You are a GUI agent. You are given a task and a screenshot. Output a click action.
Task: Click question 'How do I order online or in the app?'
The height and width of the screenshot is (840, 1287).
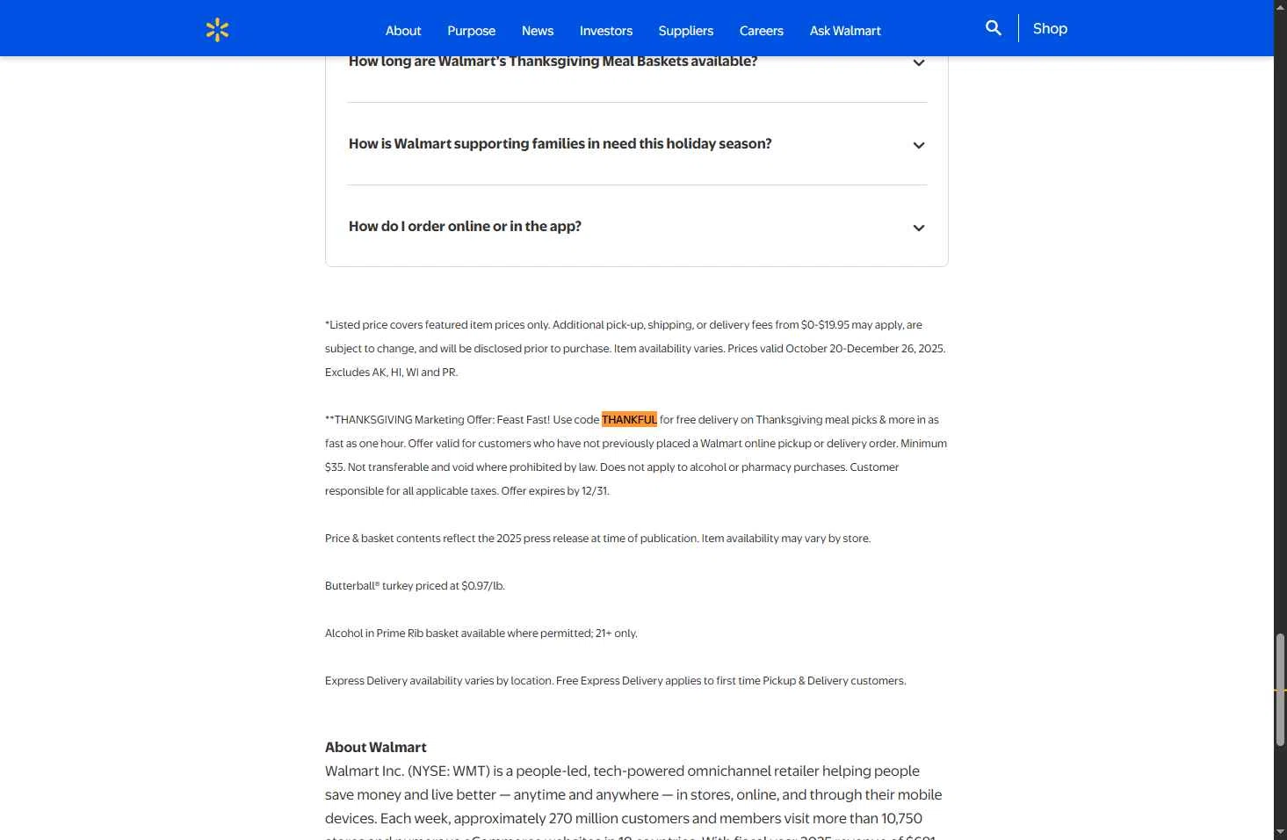point(465,226)
